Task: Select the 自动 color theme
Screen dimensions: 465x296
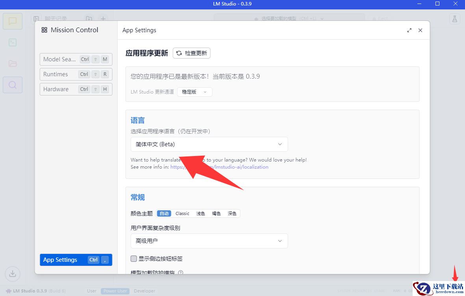Action: [164, 213]
